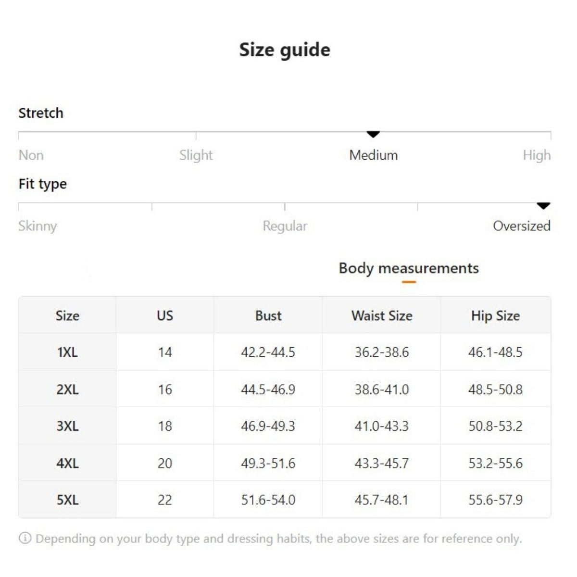Open the Body measurements tab

(x=409, y=268)
